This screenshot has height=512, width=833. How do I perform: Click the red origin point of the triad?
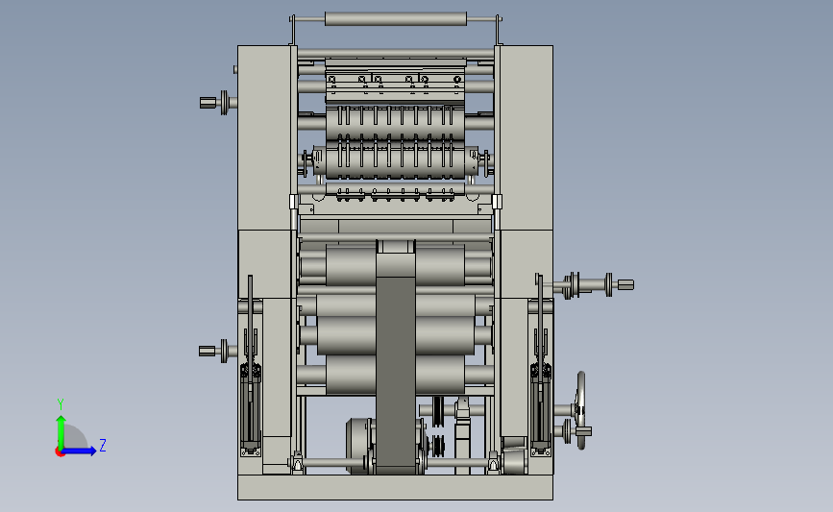pos(60,452)
